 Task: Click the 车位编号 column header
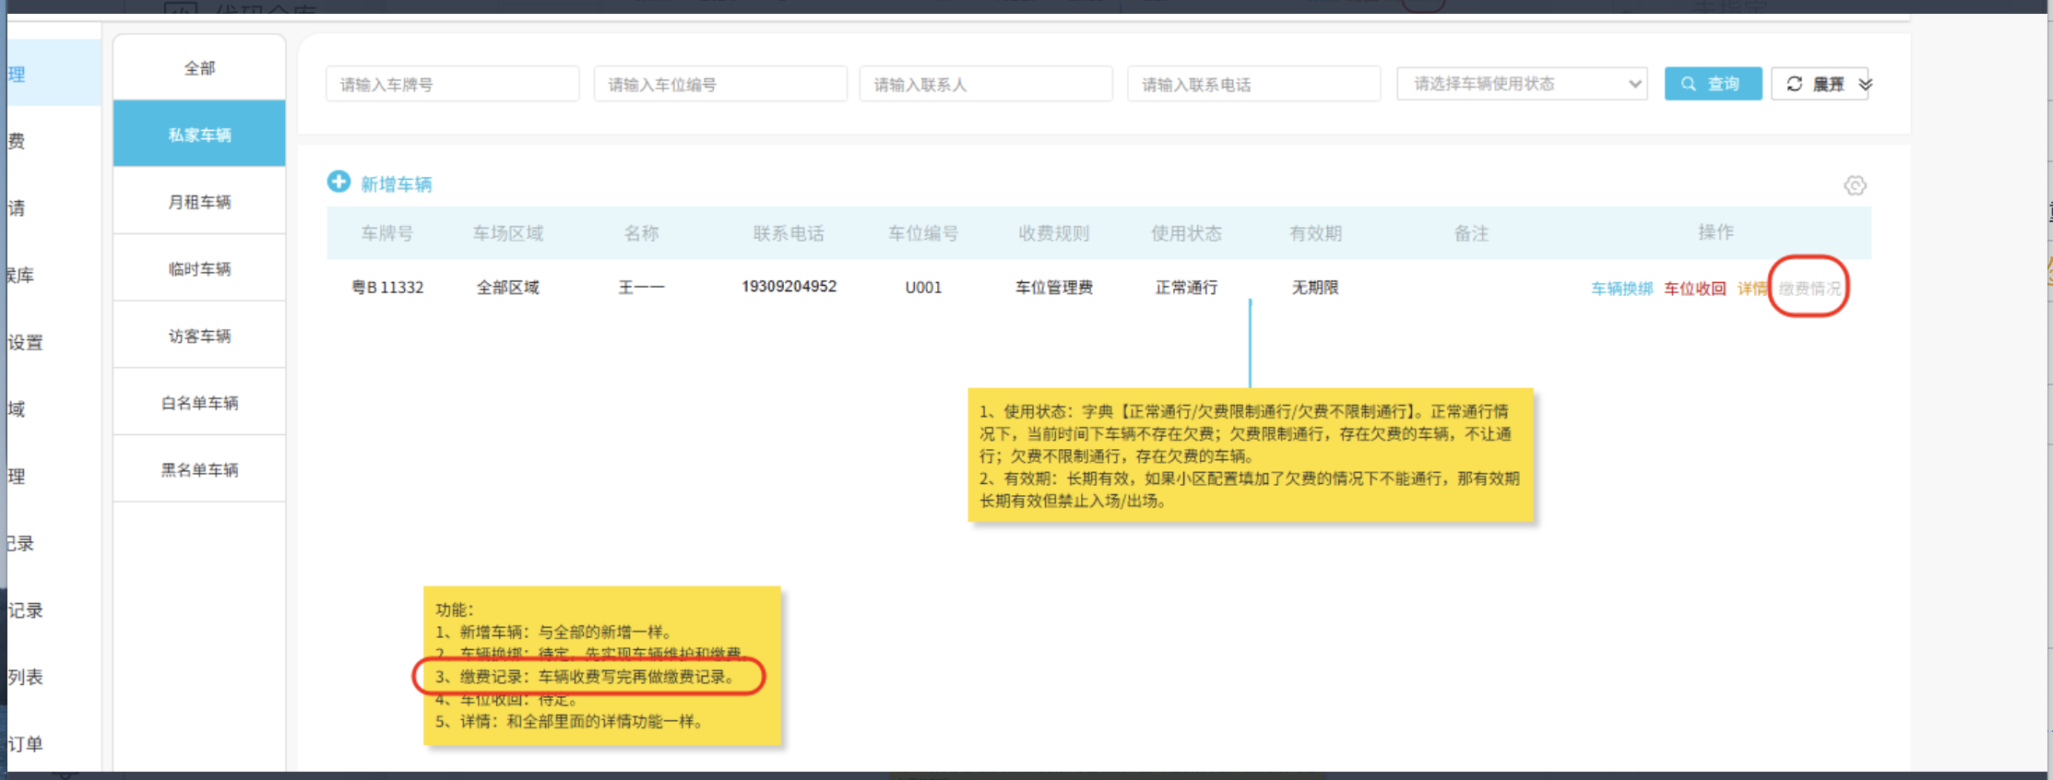coord(923,233)
